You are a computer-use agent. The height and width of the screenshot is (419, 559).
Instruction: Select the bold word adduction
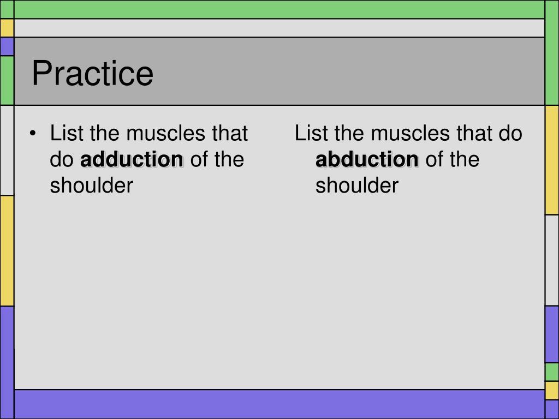tap(132, 159)
